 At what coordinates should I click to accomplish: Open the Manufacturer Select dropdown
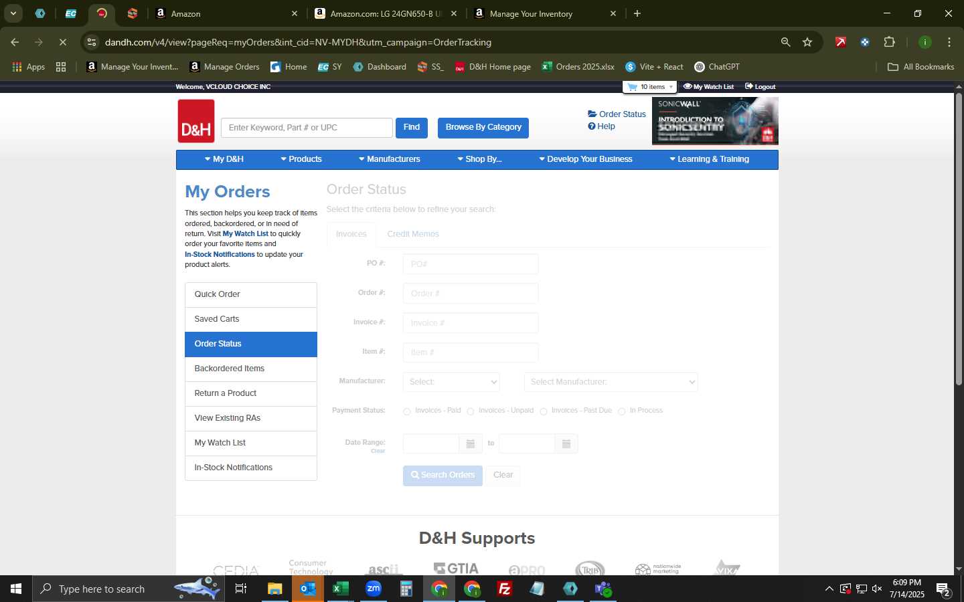451,382
